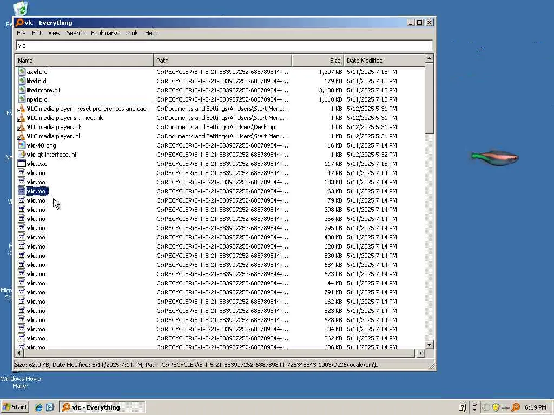Select the vlc-48.png file name

(x=41, y=145)
